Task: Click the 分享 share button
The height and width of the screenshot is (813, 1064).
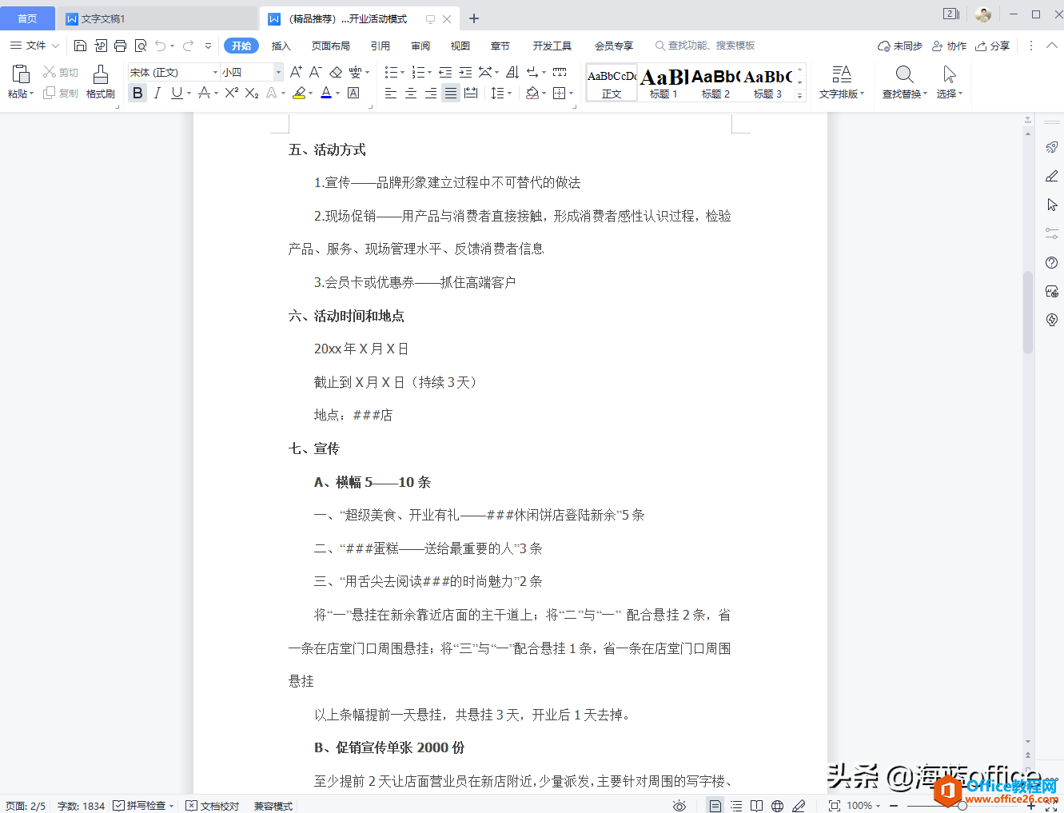Action: point(993,46)
